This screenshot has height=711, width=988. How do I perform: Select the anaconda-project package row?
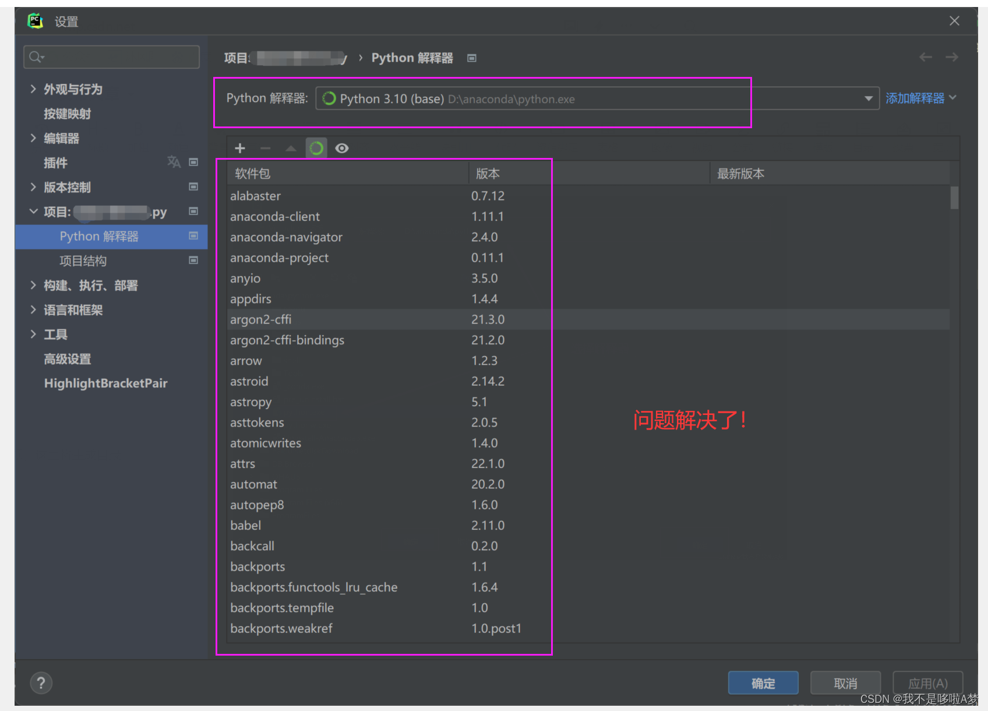588,258
